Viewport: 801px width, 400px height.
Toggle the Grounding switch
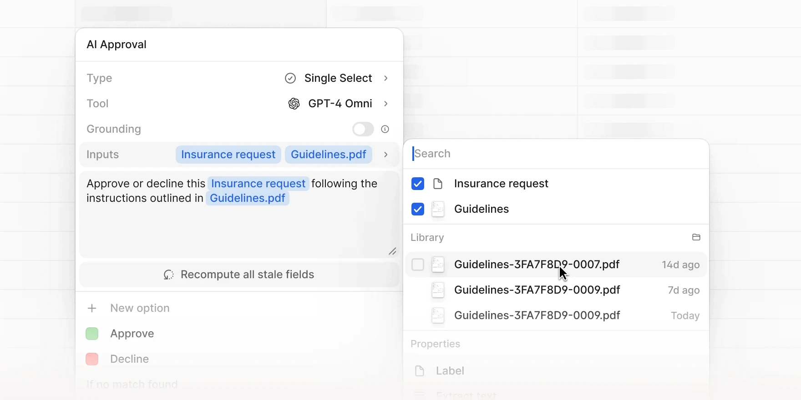coord(363,129)
